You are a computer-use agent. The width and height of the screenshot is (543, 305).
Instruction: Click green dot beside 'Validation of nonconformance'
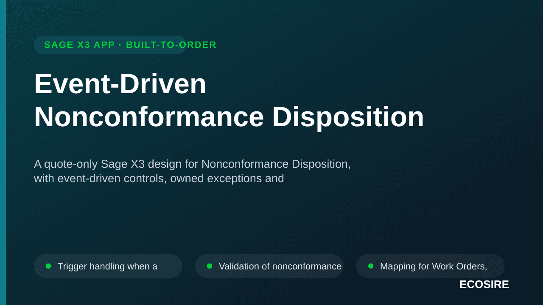point(210,266)
